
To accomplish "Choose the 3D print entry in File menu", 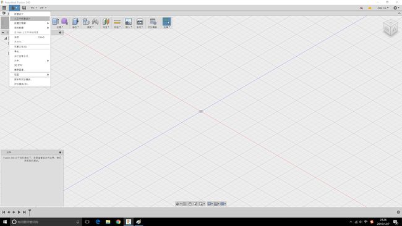I will pos(30,65).
